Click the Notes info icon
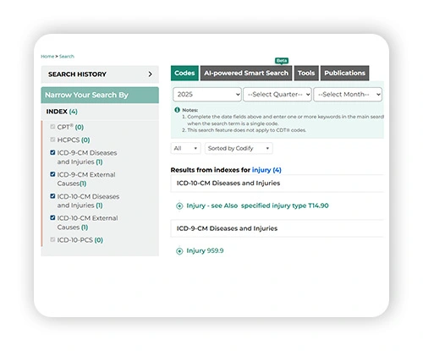 (x=177, y=110)
